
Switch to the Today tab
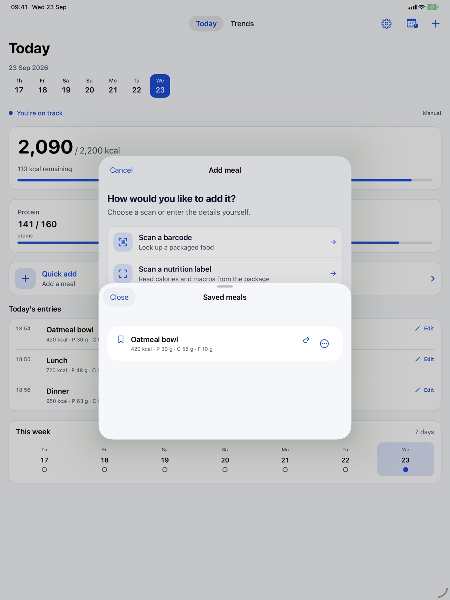(206, 24)
